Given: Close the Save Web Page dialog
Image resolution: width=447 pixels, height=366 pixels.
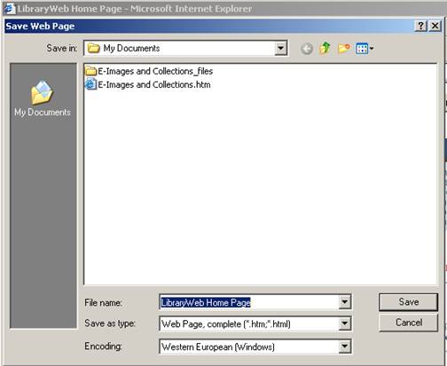Looking at the screenshot, I should [435, 26].
